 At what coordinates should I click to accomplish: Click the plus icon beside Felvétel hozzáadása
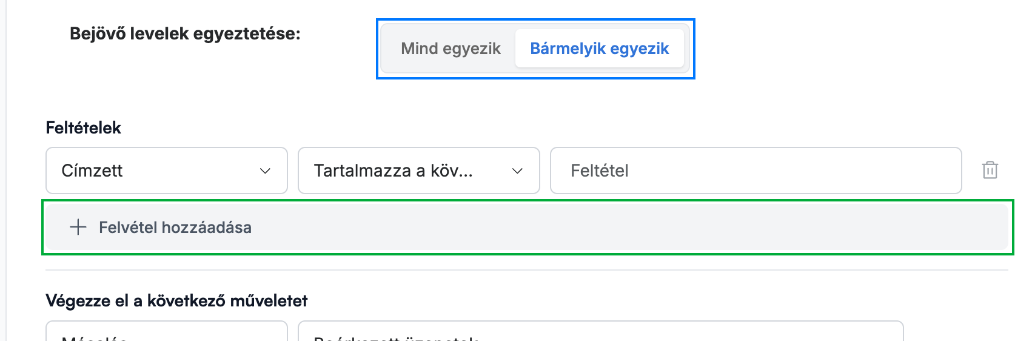pos(78,228)
